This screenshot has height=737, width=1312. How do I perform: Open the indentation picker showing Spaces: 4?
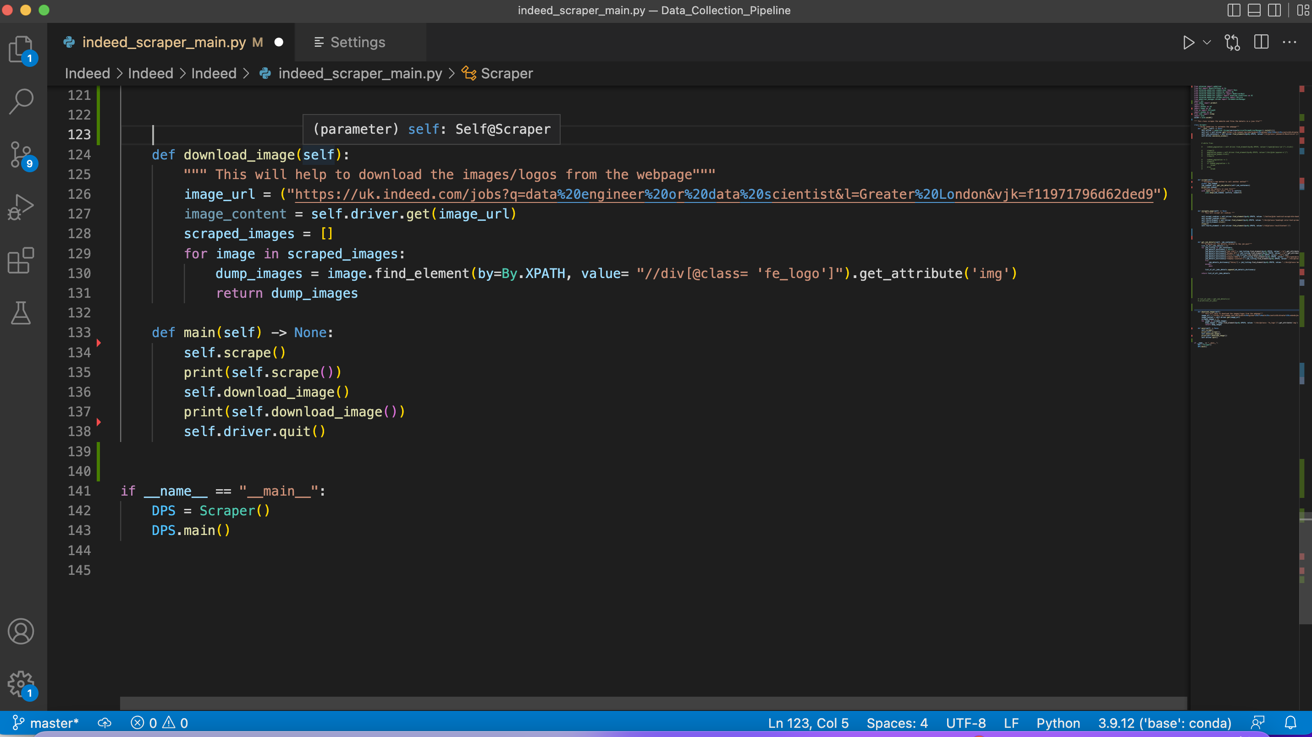click(x=897, y=723)
